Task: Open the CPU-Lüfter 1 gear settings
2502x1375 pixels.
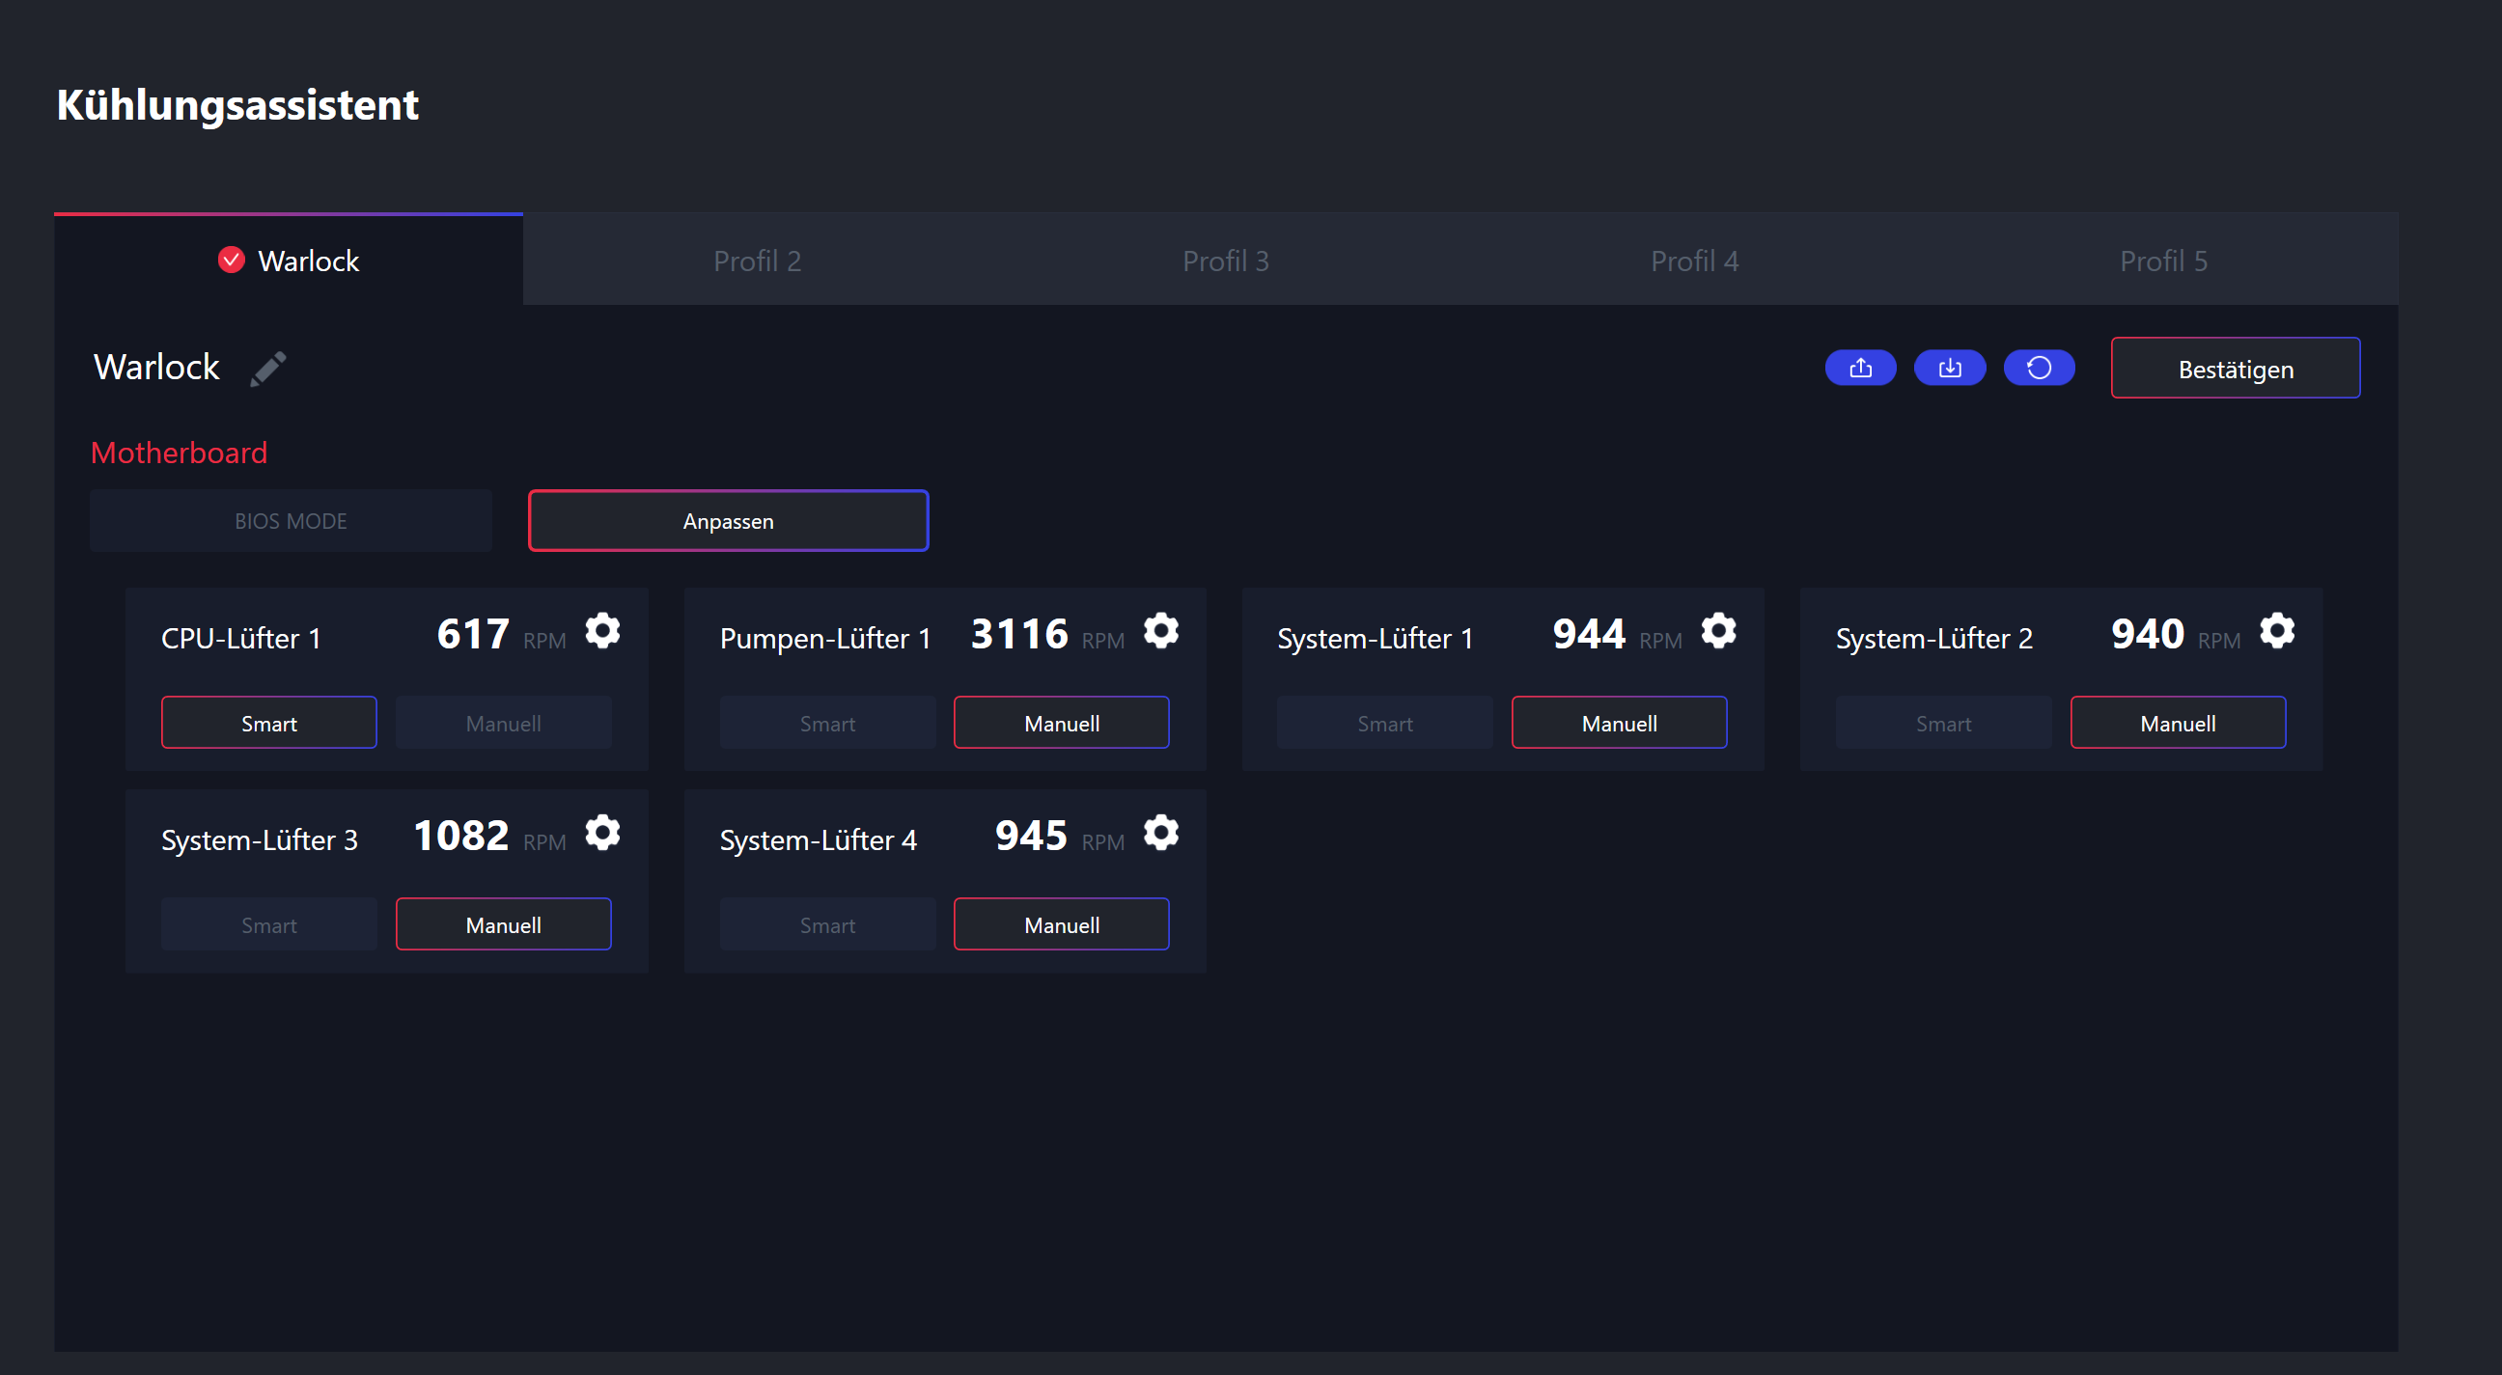Action: click(602, 631)
